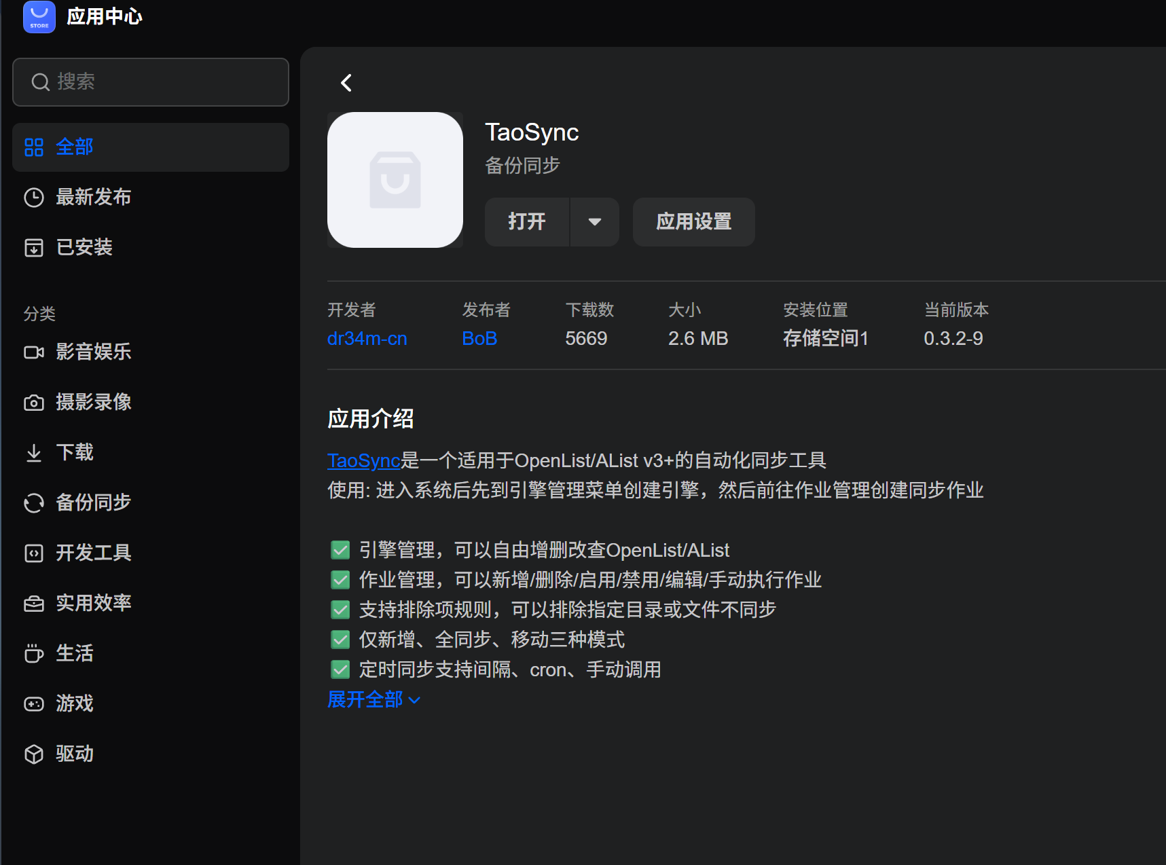Click the download arrow icon beside 下载

pos(34,453)
